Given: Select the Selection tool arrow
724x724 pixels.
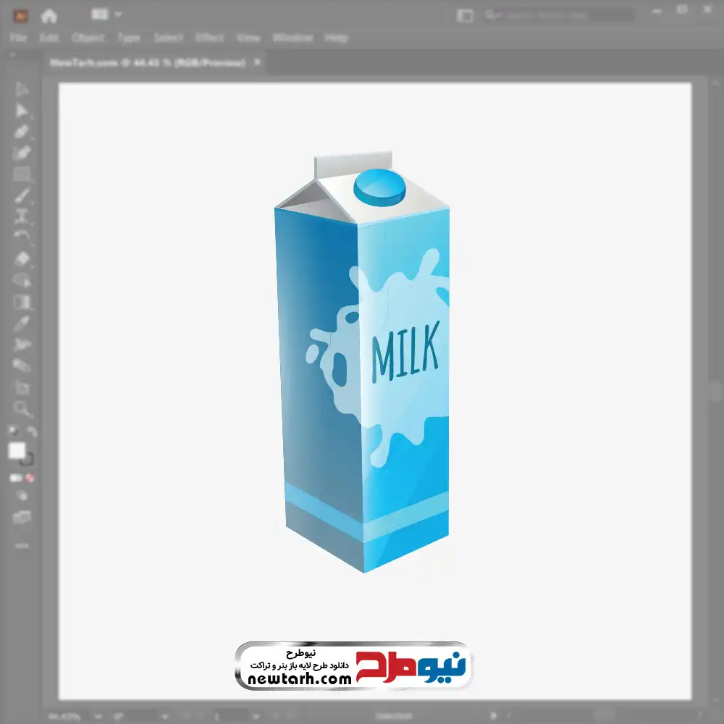Looking at the screenshot, I should 22,89.
